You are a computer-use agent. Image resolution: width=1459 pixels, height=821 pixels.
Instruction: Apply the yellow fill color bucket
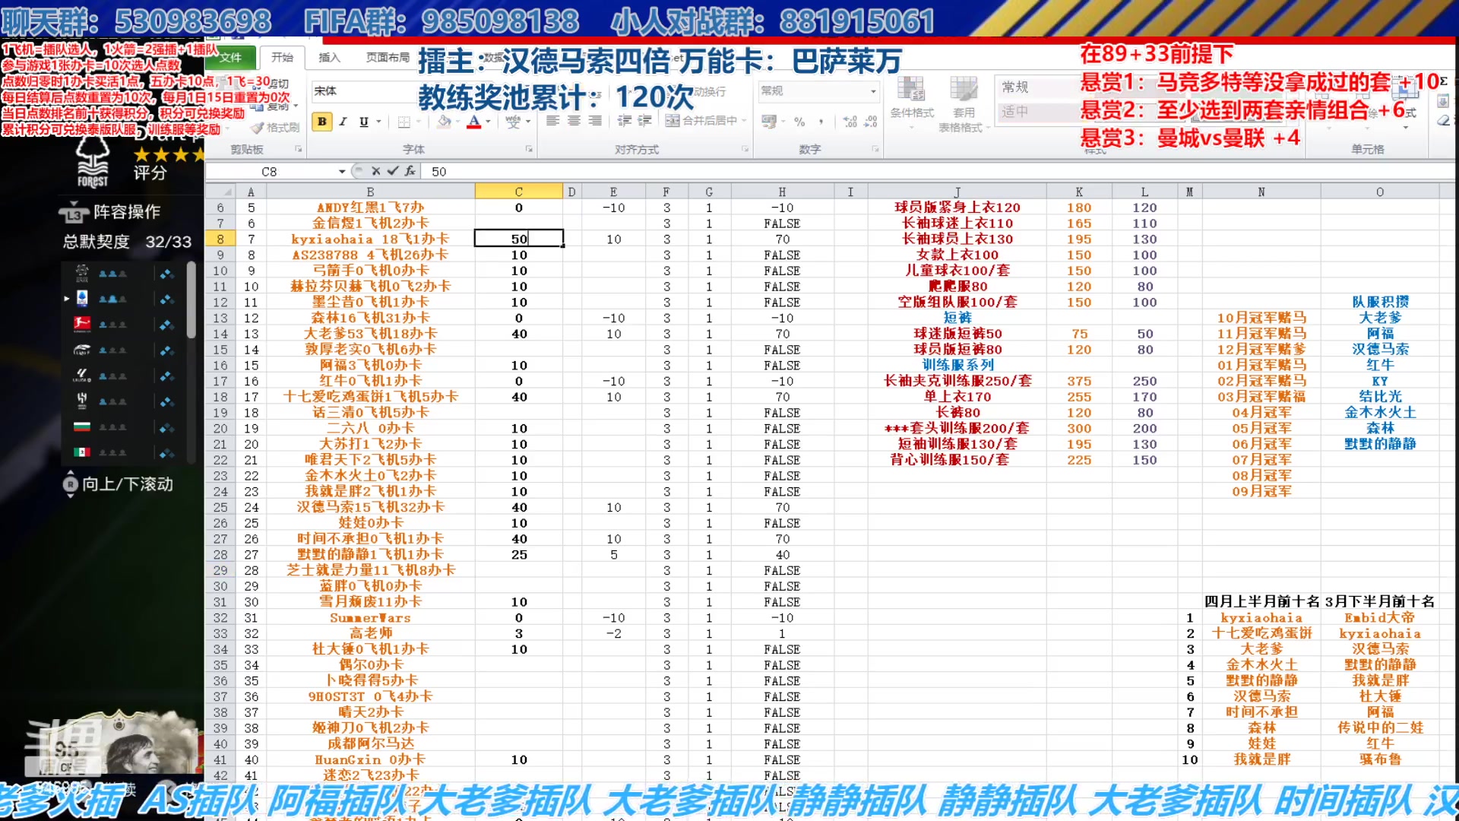pos(445,122)
